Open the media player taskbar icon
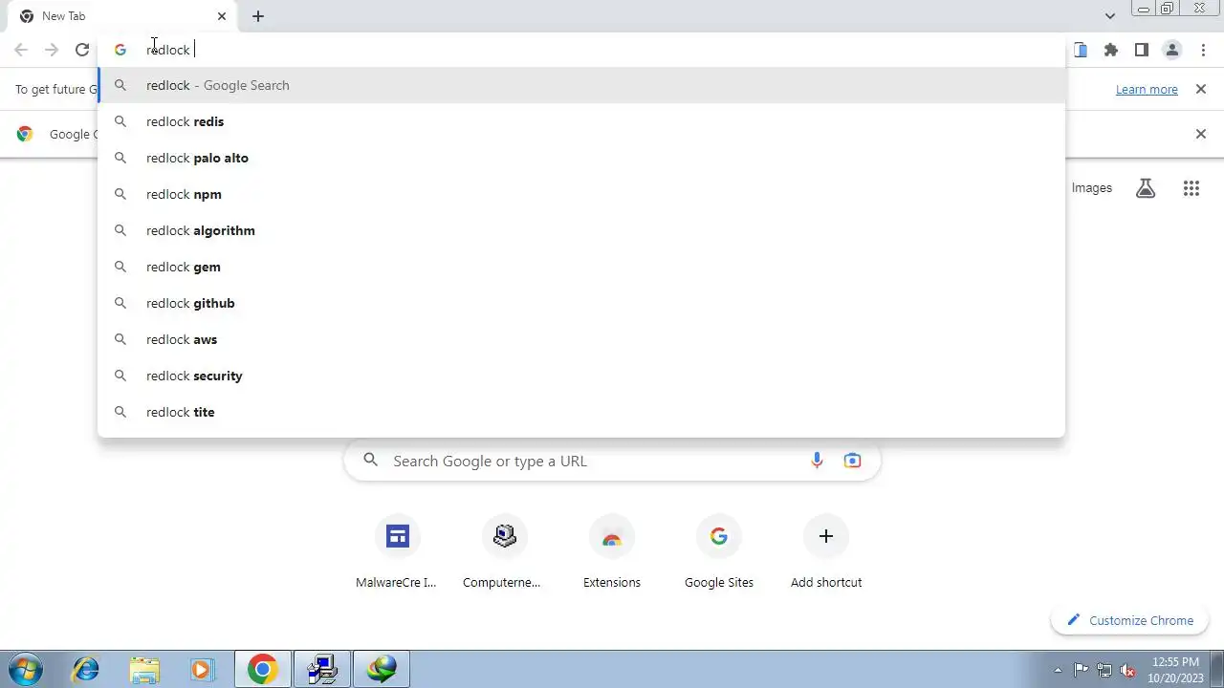 coord(202,669)
